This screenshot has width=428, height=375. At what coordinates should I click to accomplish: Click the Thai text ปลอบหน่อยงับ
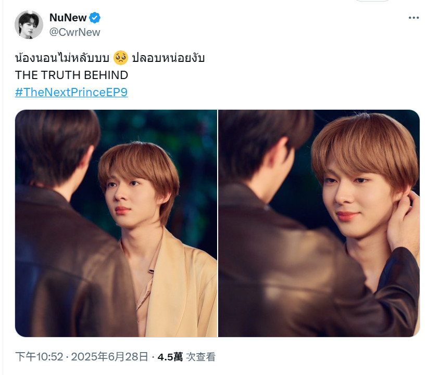pyautogui.click(x=168, y=58)
